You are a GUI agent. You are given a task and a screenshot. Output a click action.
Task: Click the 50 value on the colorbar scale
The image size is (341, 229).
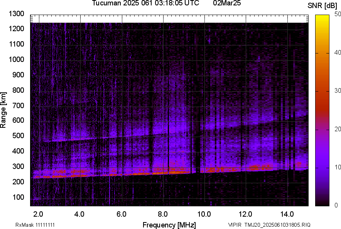point(338,14)
